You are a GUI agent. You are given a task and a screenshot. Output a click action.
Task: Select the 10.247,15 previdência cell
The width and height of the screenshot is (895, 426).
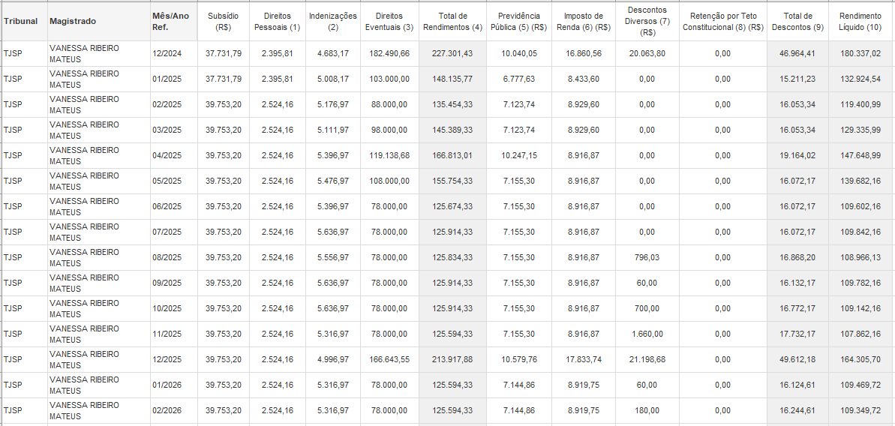point(519,156)
